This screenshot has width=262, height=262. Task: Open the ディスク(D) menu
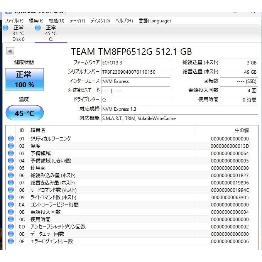tap(100, 21)
